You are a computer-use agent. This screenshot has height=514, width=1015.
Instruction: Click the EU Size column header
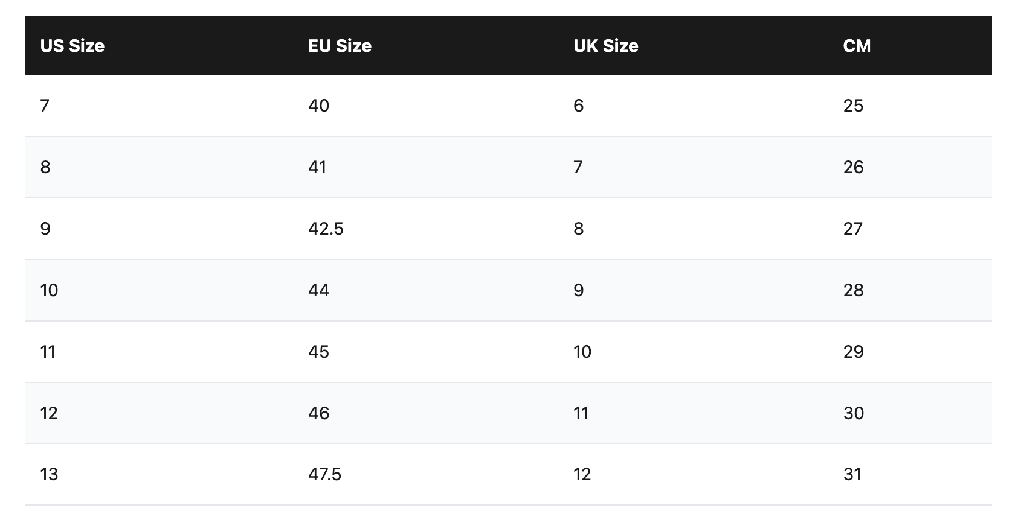point(340,46)
